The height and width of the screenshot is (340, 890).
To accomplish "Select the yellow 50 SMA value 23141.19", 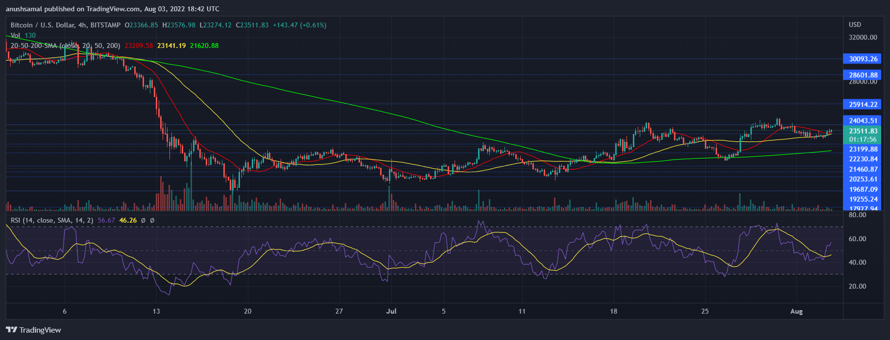I will pos(171,45).
